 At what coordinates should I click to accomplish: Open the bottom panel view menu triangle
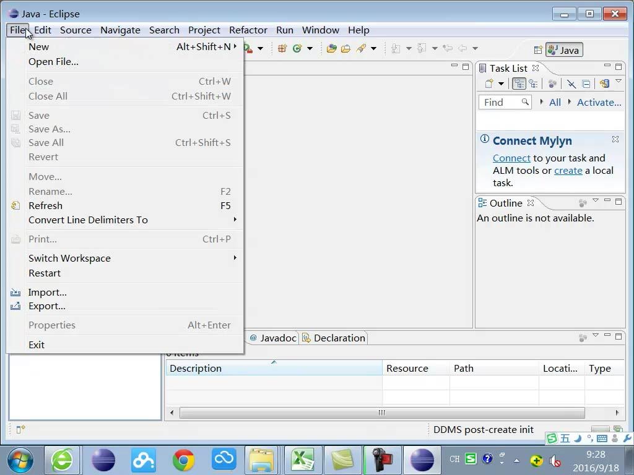[596, 335]
